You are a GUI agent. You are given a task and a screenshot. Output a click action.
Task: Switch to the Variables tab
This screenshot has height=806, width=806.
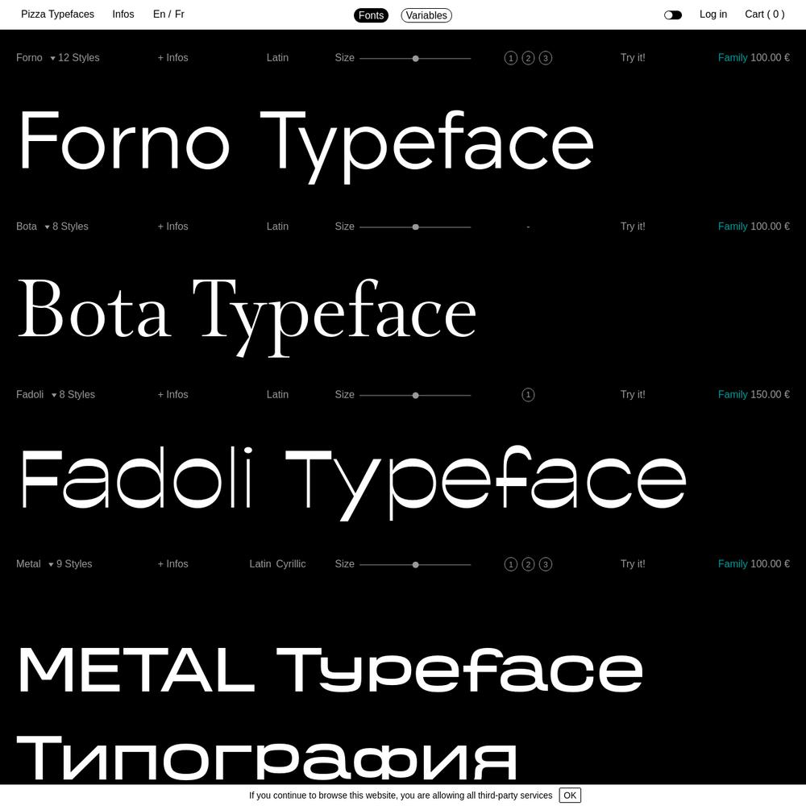426,15
